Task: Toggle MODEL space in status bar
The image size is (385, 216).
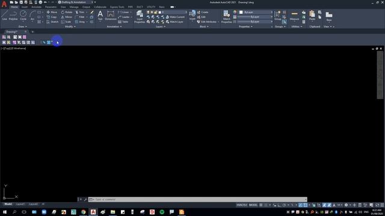Action: (x=253, y=205)
